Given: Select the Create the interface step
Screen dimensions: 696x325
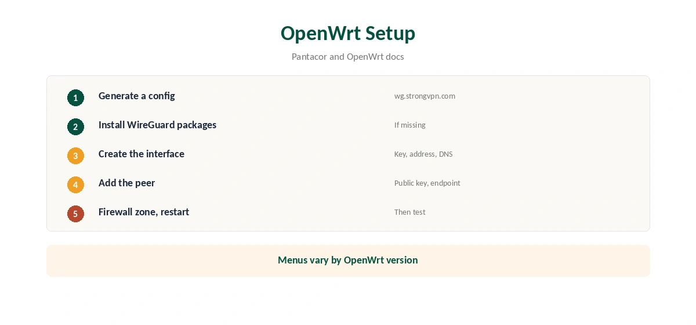Looking at the screenshot, I should pos(142,154).
